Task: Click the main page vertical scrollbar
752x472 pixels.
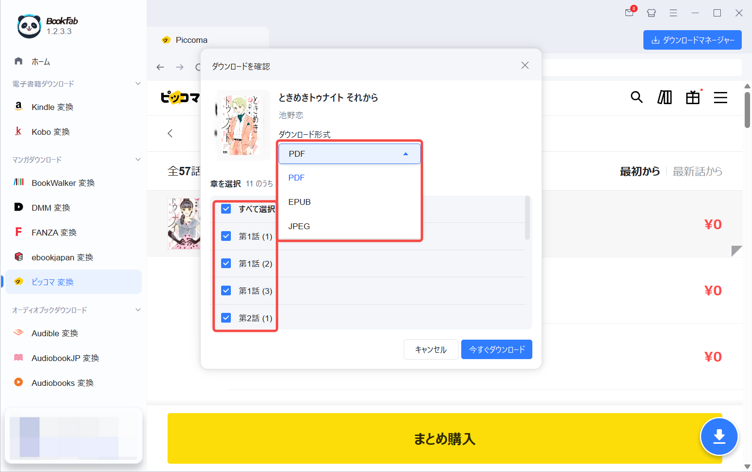Action: pyautogui.click(x=747, y=110)
